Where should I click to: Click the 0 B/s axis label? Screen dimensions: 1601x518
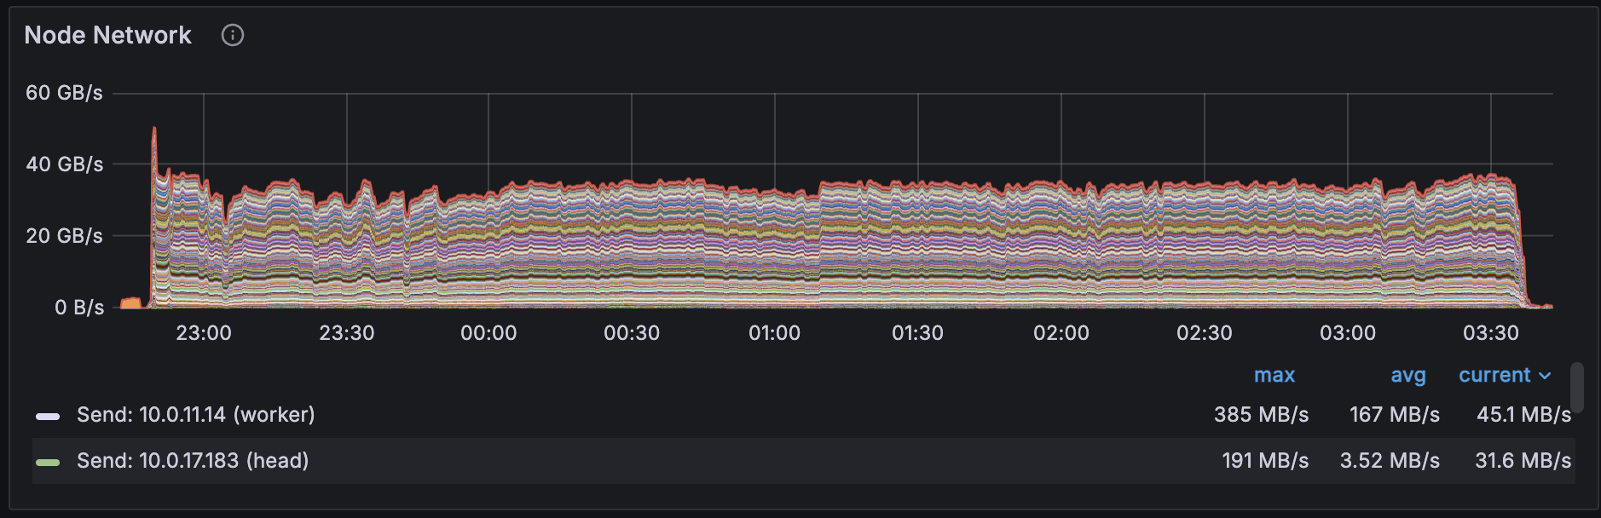79,308
